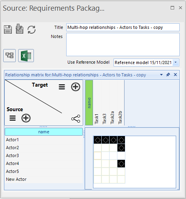Toggle the Actor2 to Task2b matrix cell

(x=121, y=148)
